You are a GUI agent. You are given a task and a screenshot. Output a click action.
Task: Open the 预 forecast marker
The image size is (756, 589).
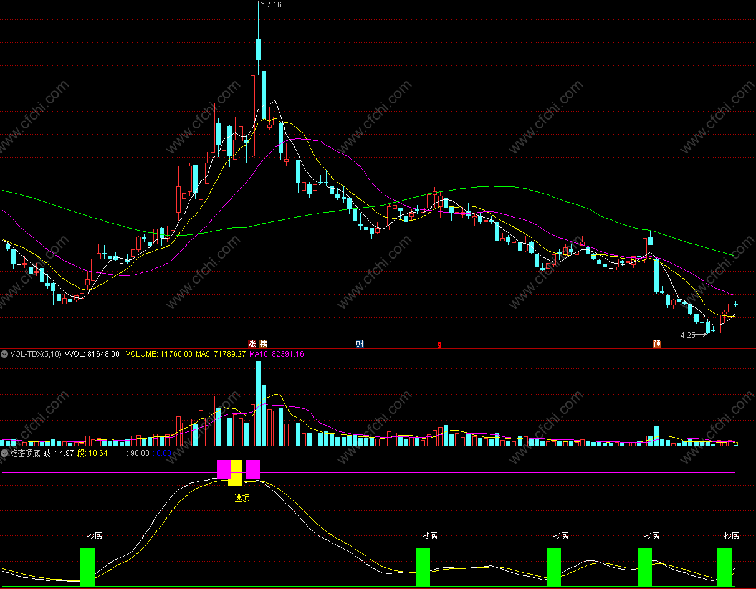click(x=656, y=344)
